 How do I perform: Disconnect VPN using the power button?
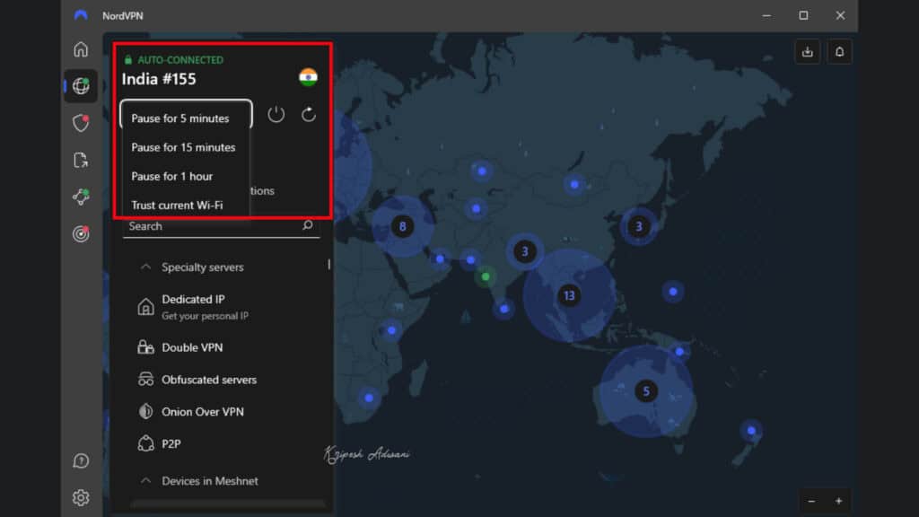(276, 114)
